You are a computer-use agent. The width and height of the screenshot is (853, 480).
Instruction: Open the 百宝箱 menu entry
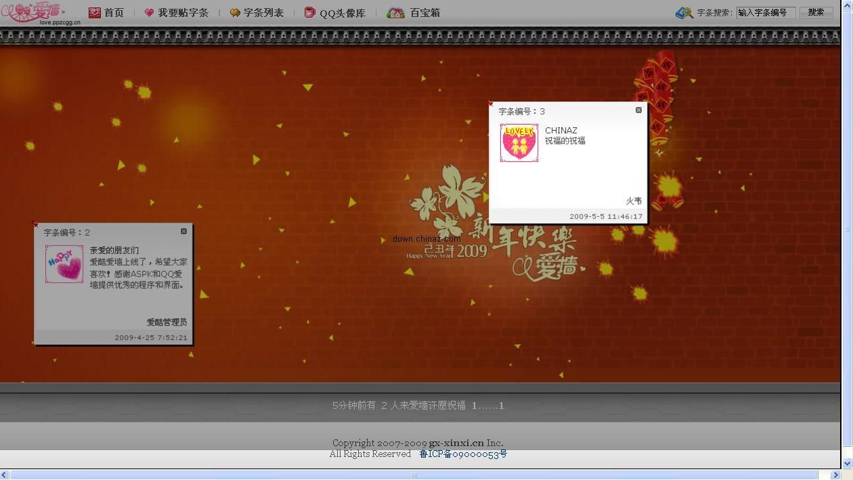[424, 13]
